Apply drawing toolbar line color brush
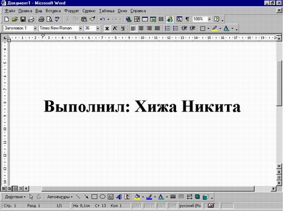Viewport: 283px width, 211px height. [x=149, y=197]
